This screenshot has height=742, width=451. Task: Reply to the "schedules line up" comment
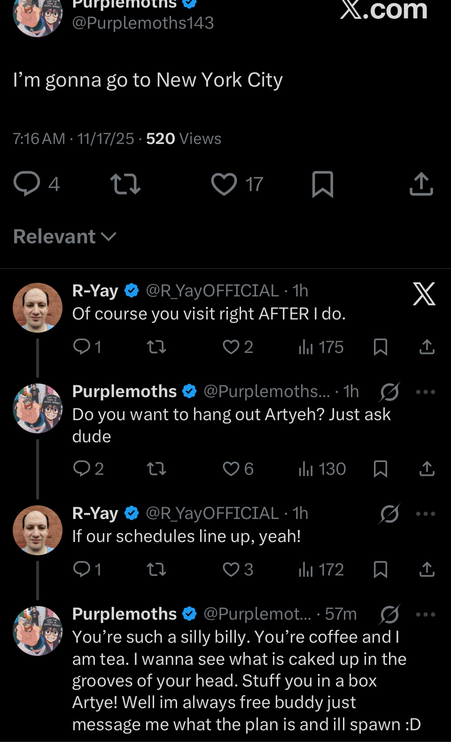tap(82, 570)
